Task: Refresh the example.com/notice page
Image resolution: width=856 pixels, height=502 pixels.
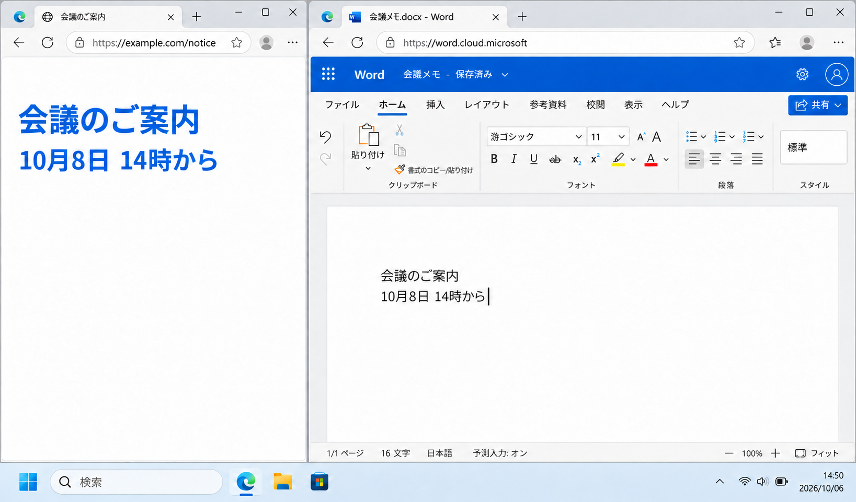Action: [x=48, y=43]
